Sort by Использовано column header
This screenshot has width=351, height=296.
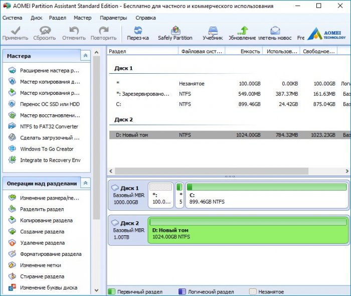point(281,51)
